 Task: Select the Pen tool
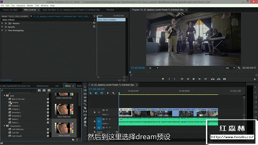[x=85, y=118]
